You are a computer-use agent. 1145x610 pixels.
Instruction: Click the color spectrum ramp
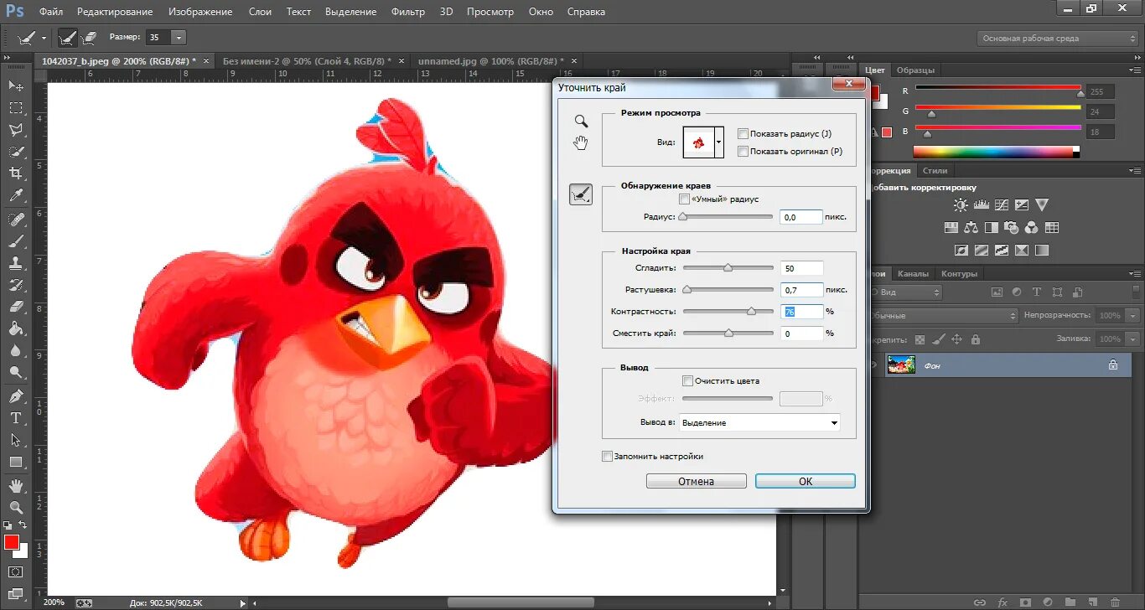pyautogui.click(x=997, y=152)
